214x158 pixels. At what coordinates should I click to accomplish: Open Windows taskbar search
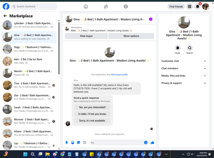pyautogui.click(x=33, y=154)
